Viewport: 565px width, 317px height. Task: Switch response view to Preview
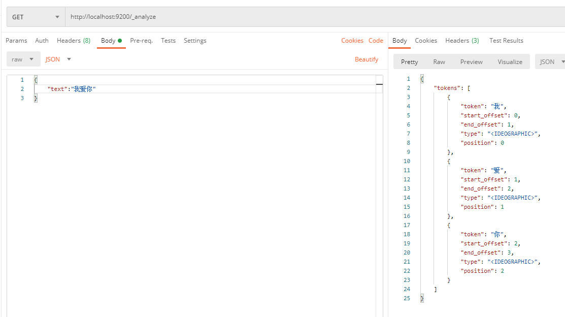coord(471,61)
